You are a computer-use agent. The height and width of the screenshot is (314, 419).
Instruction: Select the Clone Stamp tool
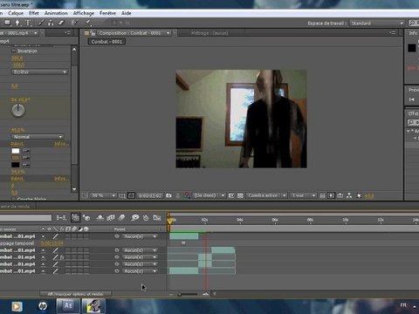click(x=51, y=23)
